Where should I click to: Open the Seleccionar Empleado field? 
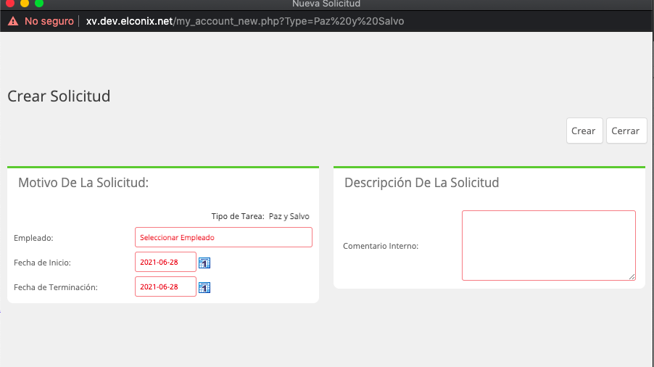[x=223, y=237]
